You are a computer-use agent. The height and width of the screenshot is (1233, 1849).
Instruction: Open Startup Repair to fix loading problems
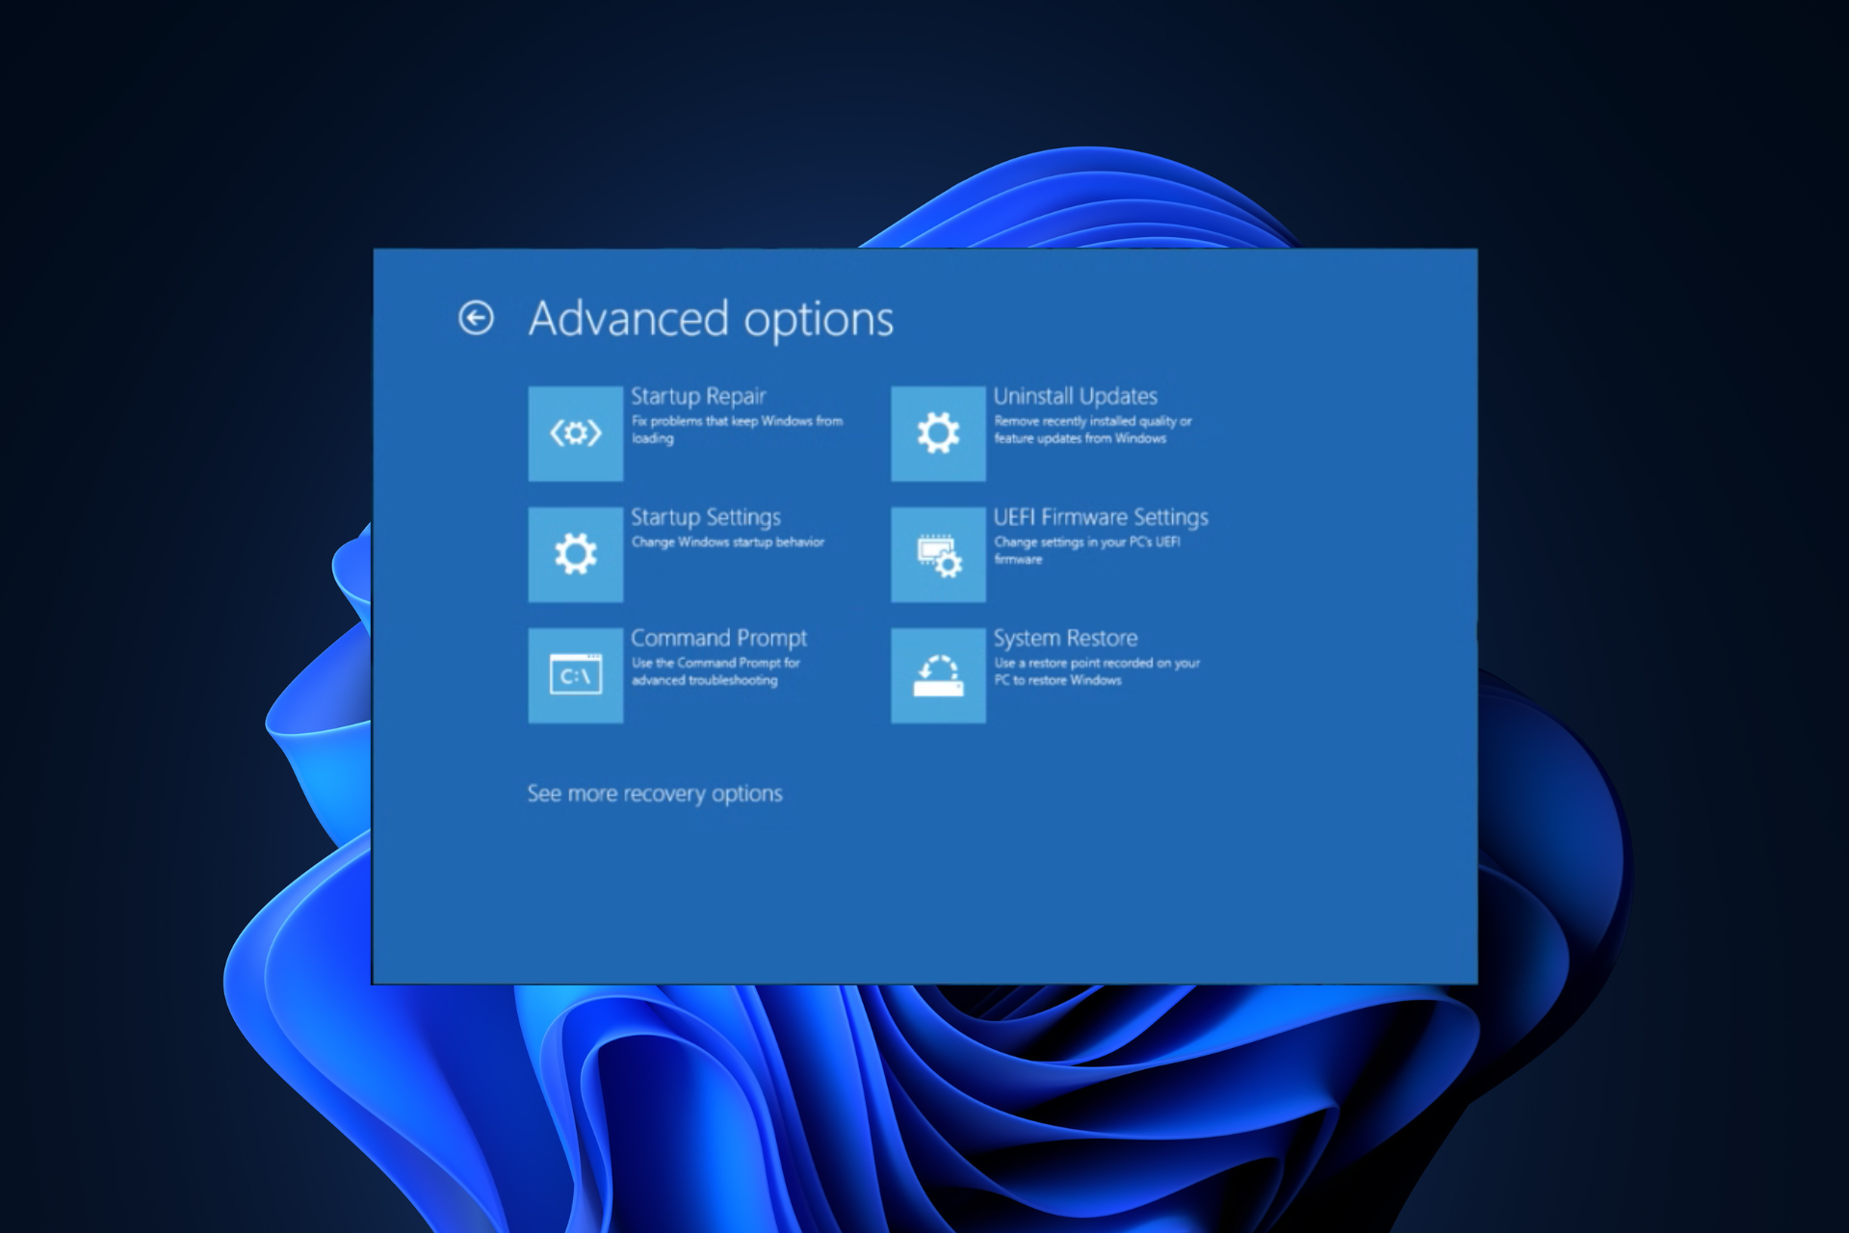click(698, 396)
